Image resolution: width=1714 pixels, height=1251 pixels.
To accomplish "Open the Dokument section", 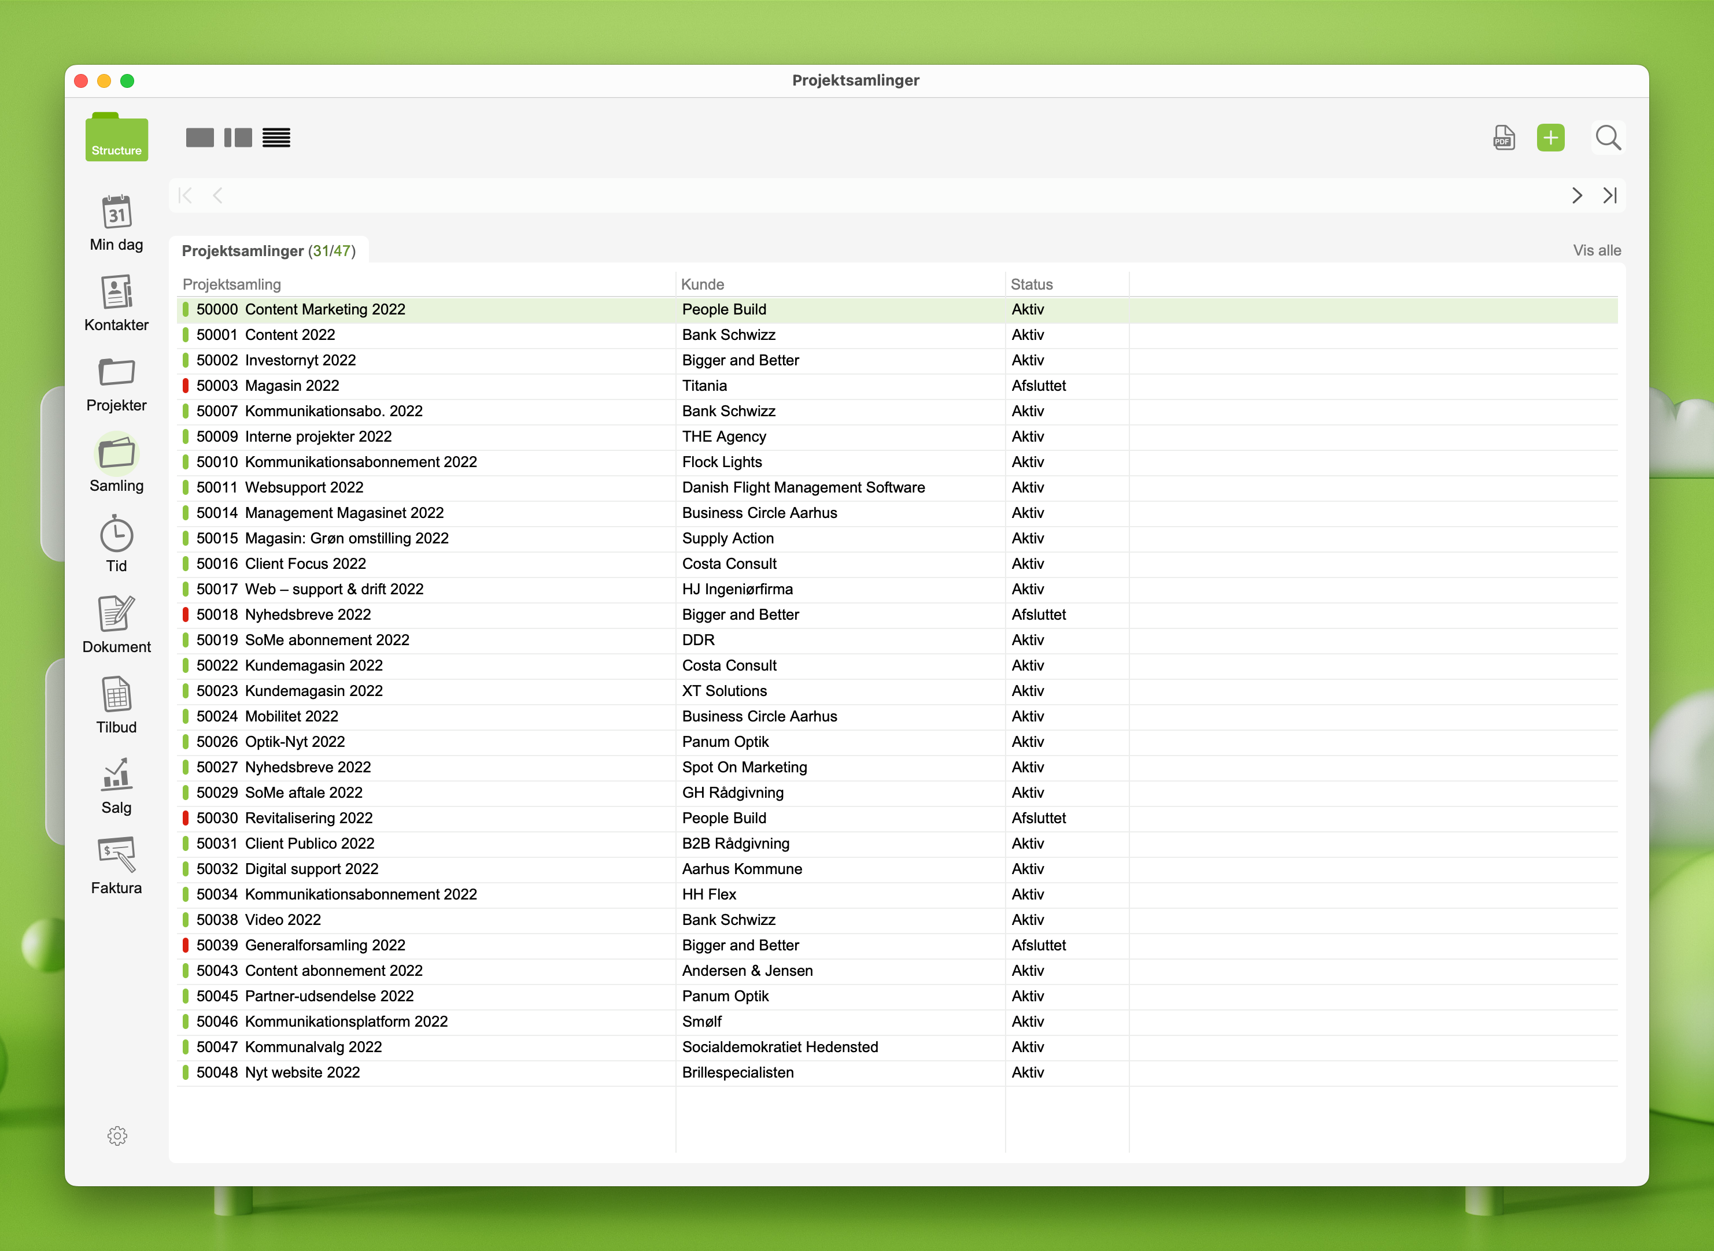I will point(116,615).
